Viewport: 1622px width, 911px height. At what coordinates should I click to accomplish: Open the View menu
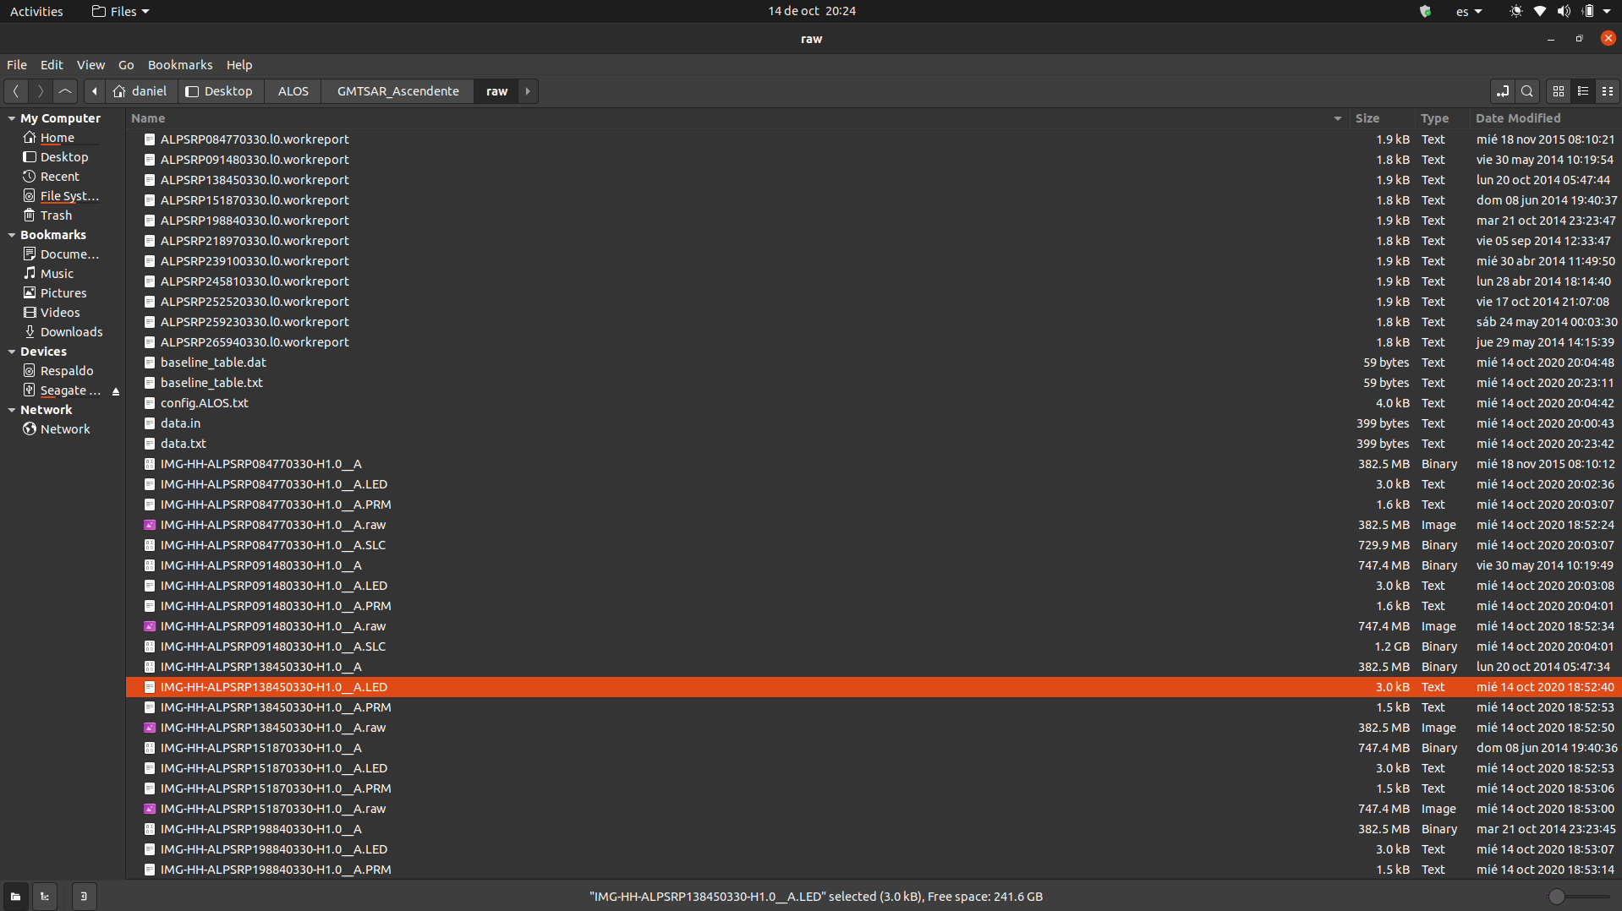click(x=90, y=64)
